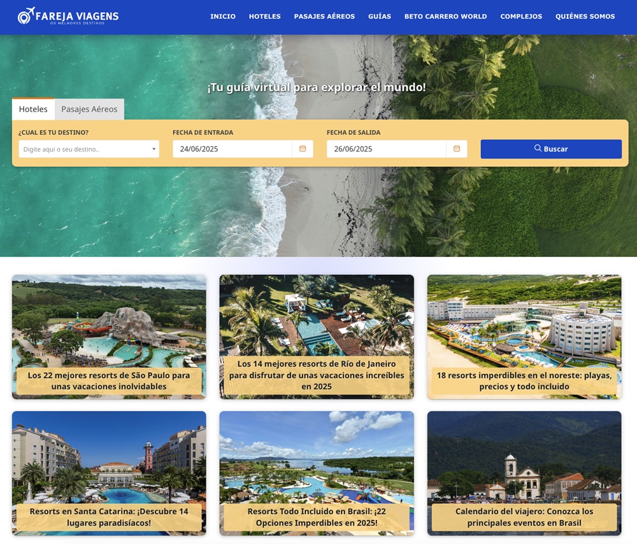Open the GUÍAS menu item
The image size is (637, 544).
[x=380, y=17]
